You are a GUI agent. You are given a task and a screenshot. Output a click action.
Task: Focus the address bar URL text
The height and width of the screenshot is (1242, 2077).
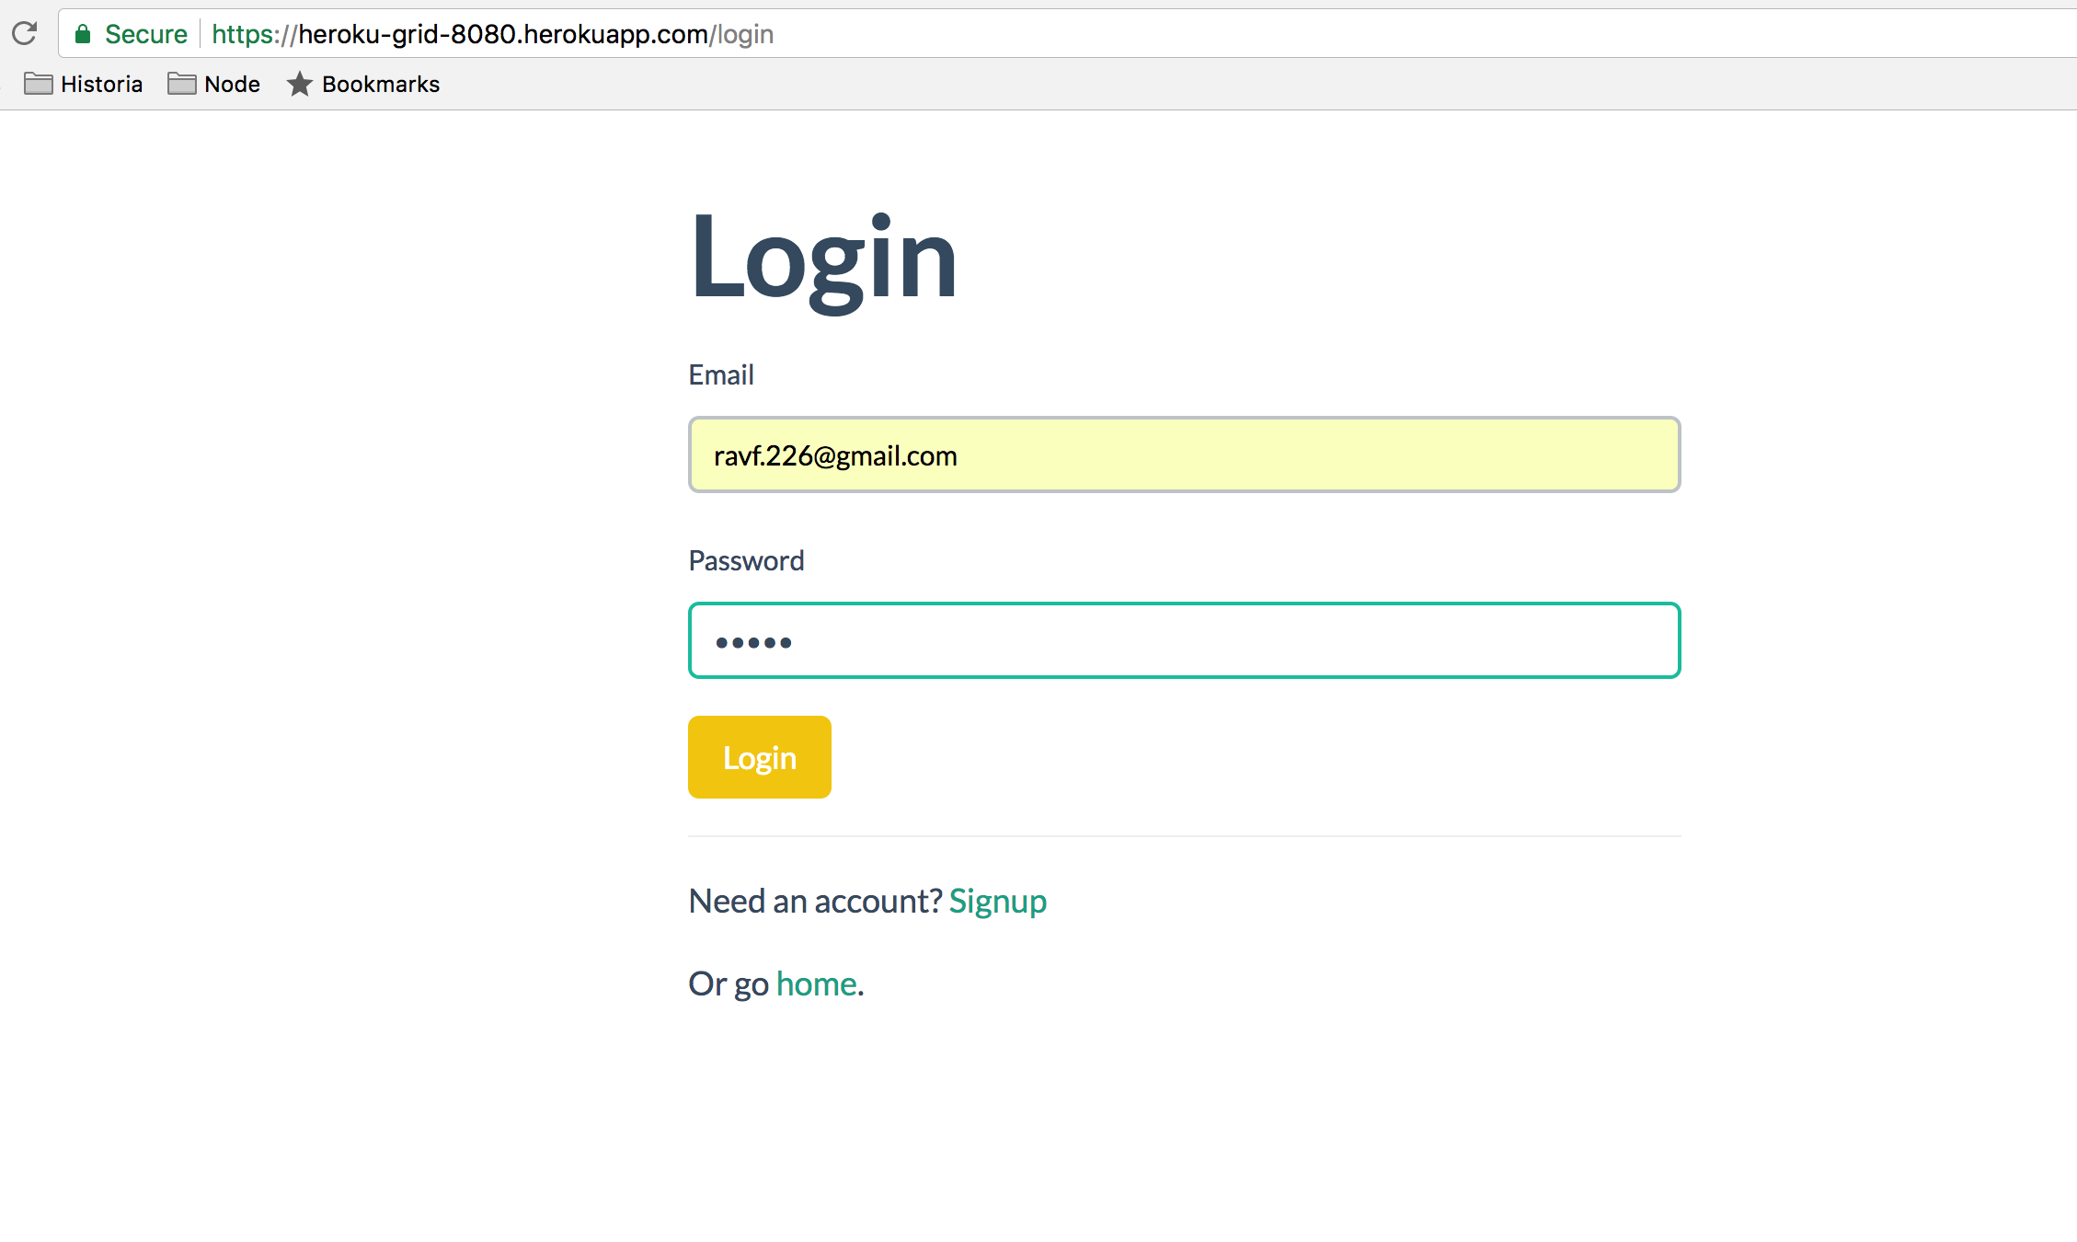pos(492,35)
